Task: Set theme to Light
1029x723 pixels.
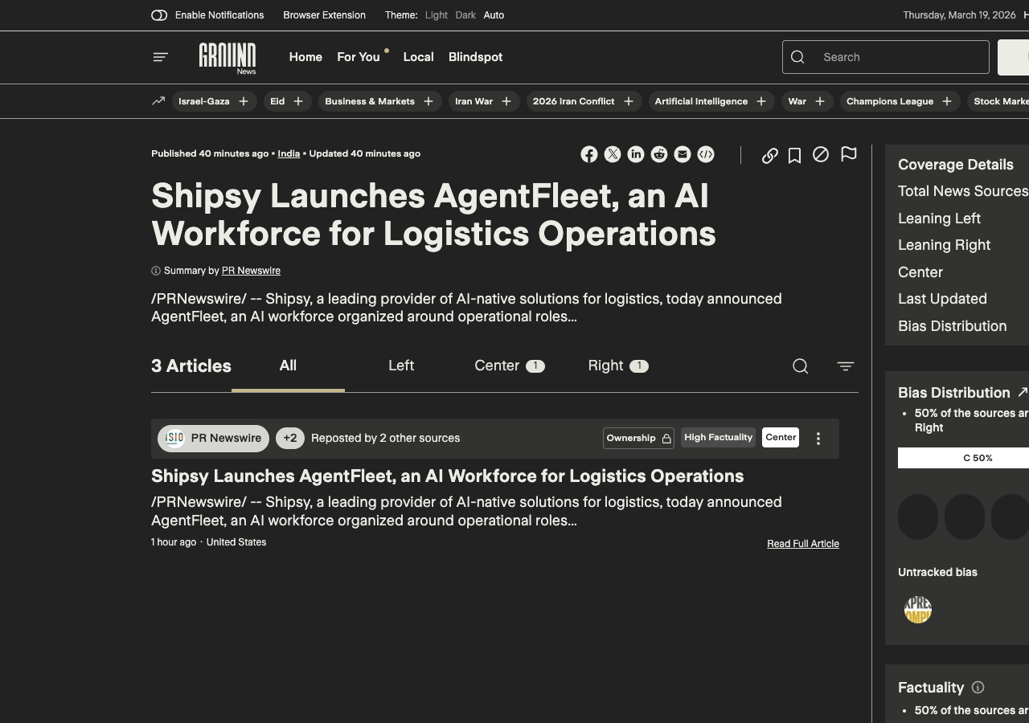Action: [437, 15]
